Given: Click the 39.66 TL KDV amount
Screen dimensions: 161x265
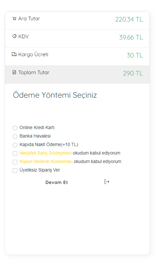Looking at the screenshot, I should click(x=131, y=37).
